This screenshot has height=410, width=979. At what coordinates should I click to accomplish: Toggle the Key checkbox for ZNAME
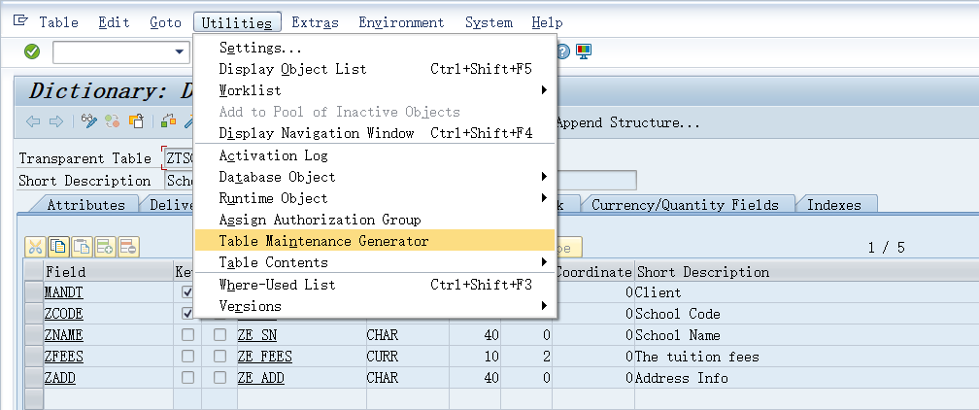(187, 334)
